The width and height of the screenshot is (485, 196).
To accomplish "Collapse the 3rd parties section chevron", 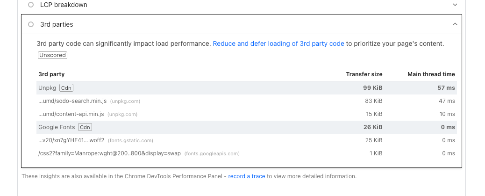I will pyautogui.click(x=455, y=24).
